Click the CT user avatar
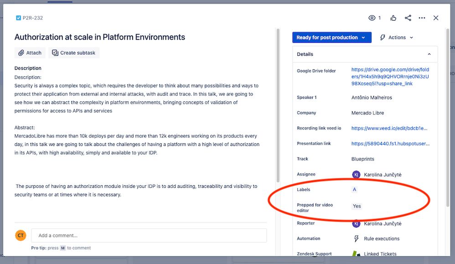 coord(21,236)
